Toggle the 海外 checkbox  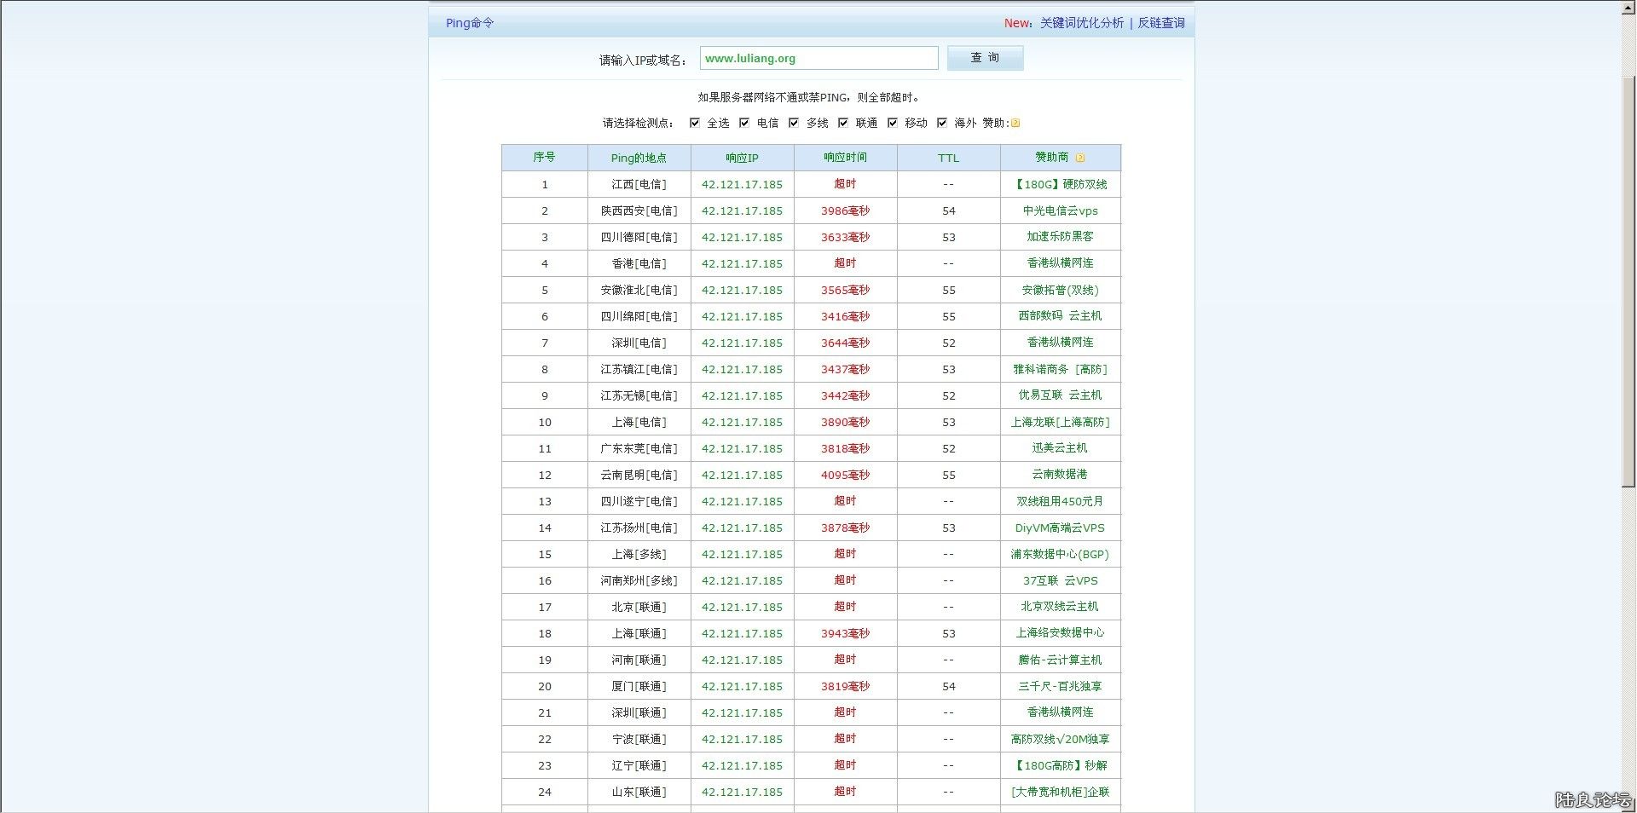click(942, 123)
